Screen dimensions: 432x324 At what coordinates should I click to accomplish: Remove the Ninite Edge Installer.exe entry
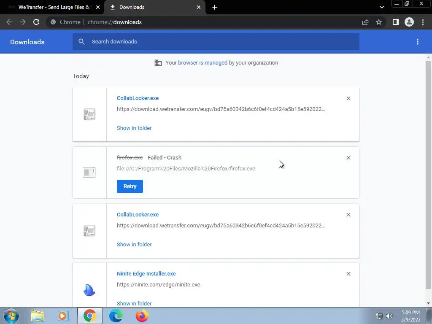coord(348,274)
